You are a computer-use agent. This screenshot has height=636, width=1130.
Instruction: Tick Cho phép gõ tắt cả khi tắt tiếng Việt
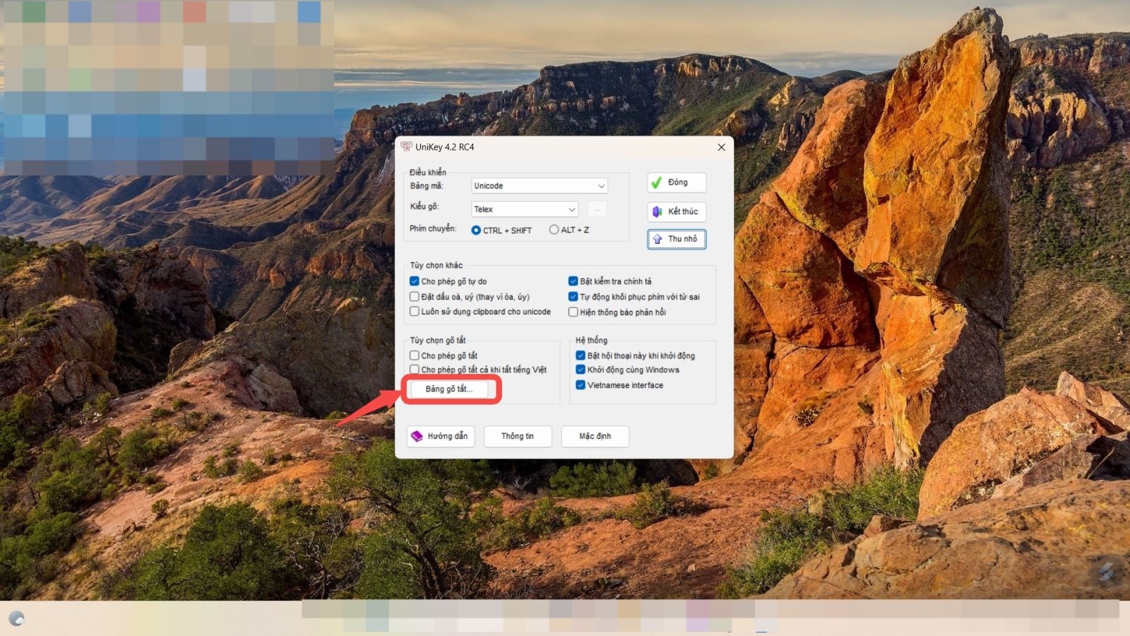415,370
